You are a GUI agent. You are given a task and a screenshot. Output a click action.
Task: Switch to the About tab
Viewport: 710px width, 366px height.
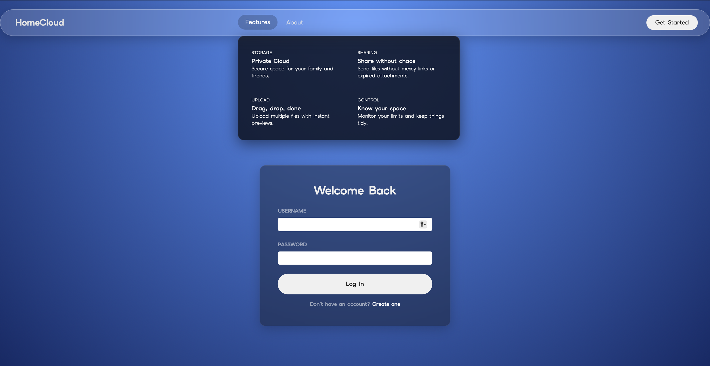(295, 22)
